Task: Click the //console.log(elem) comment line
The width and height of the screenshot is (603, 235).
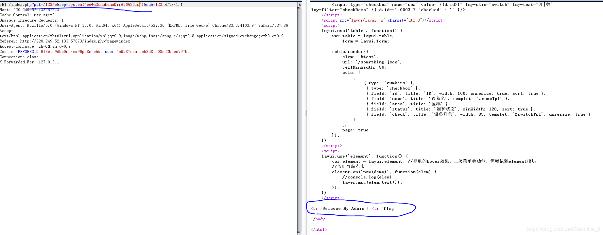Action: click(367, 177)
